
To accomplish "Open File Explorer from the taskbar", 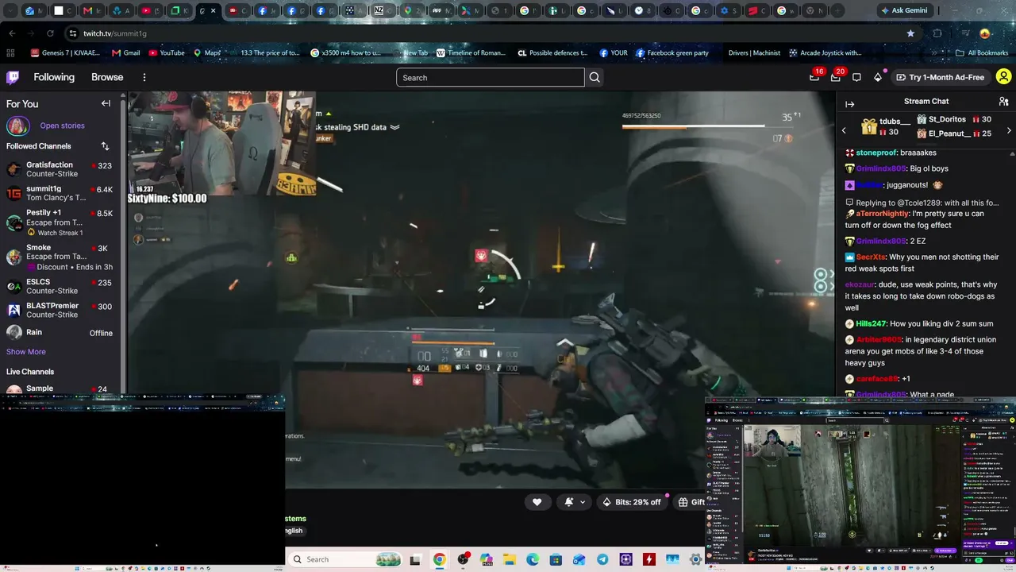I will [x=509, y=559].
